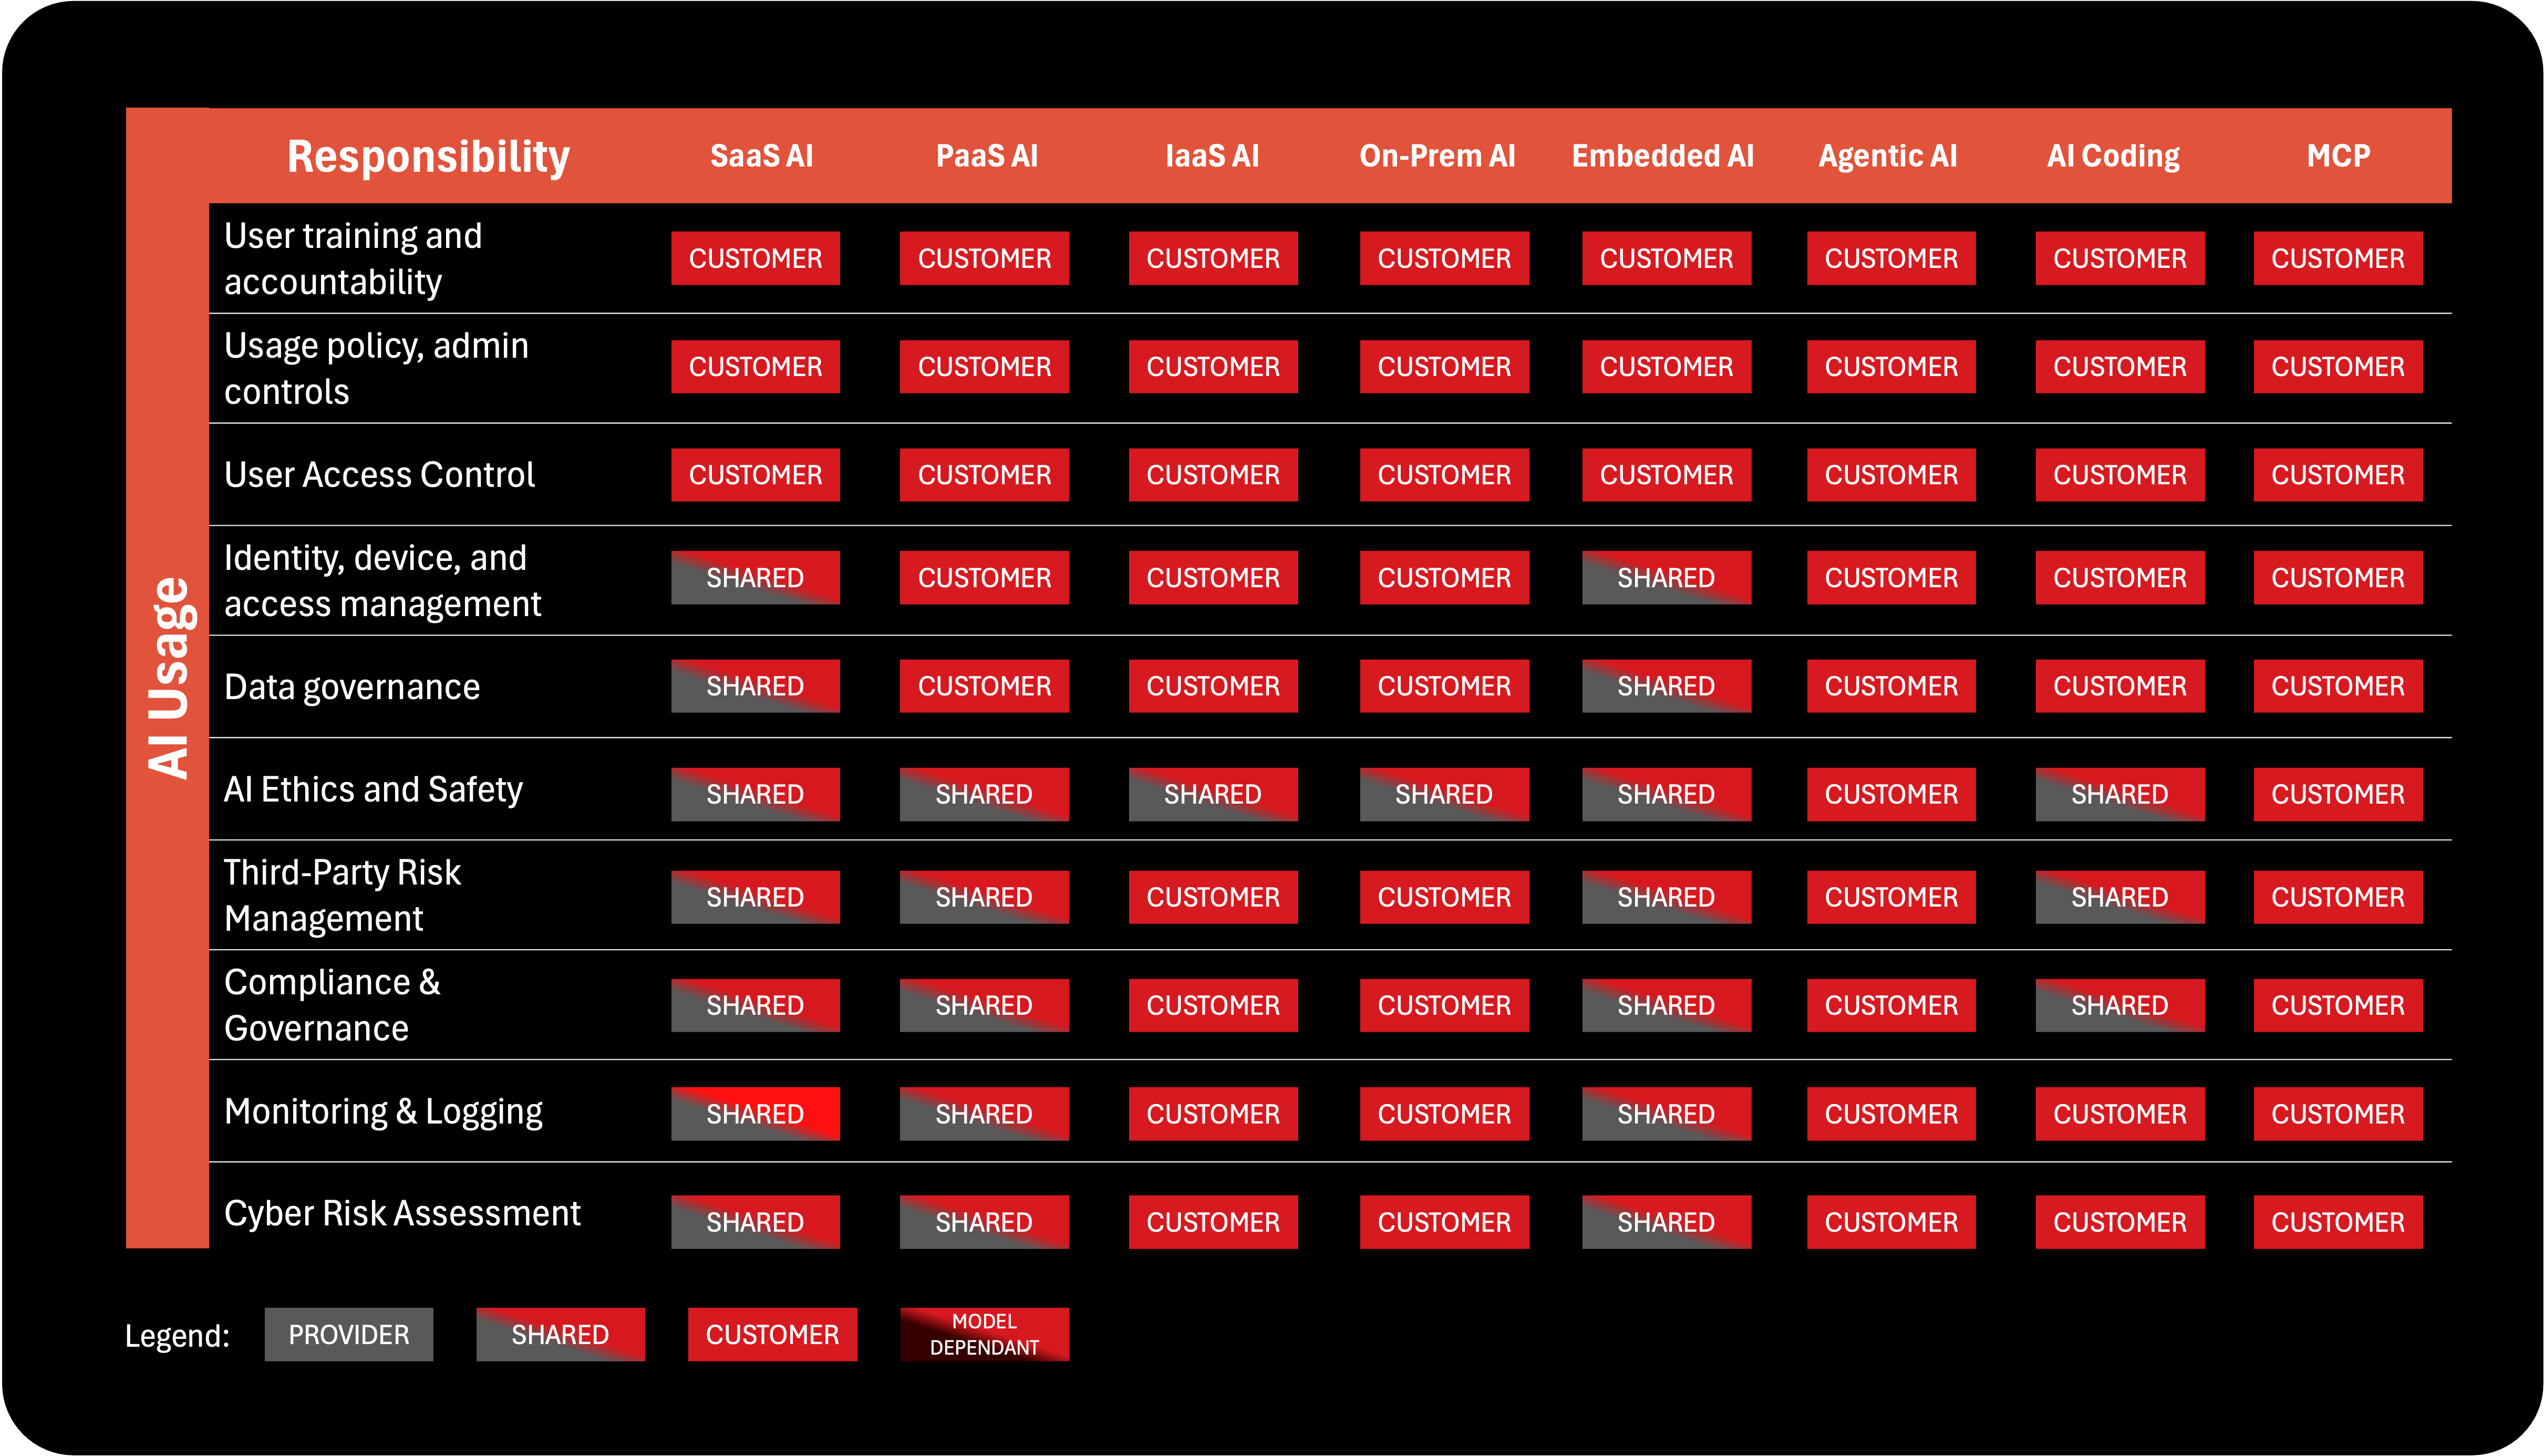Click SaaS AI Data governance SHARED badge
Screen dimensions: 2545x1456
[755, 686]
